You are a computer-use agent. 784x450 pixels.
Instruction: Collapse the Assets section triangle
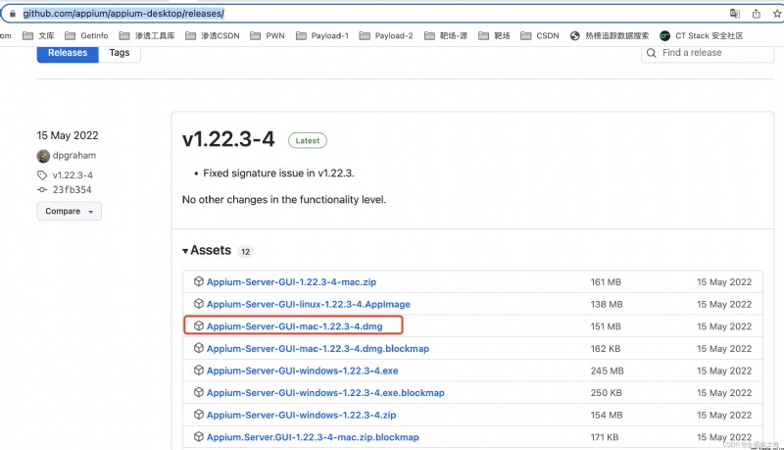tap(185, 251)
